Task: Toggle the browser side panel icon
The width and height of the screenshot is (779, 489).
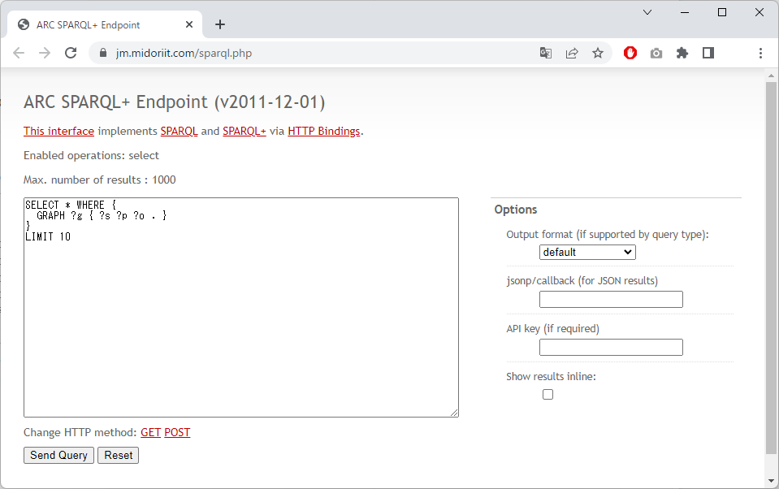Action: pos(708,53)
